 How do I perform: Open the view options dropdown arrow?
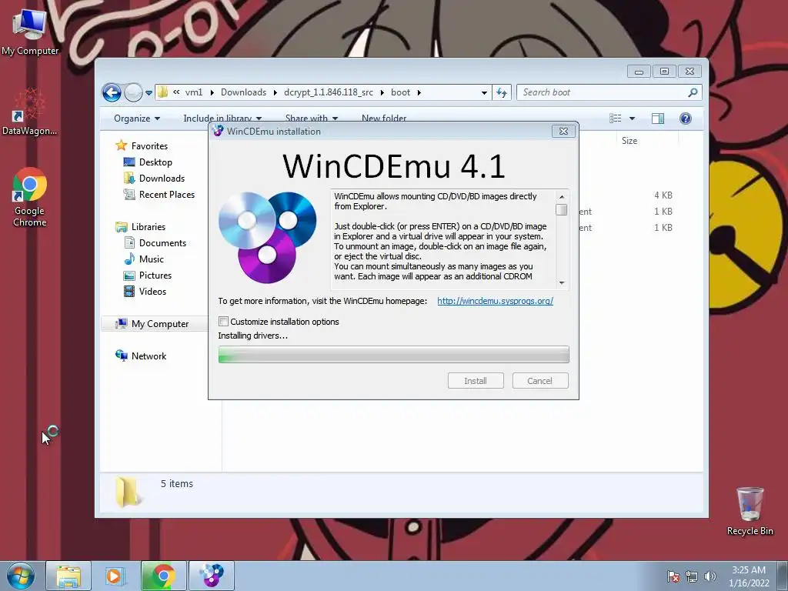(633, 119)
